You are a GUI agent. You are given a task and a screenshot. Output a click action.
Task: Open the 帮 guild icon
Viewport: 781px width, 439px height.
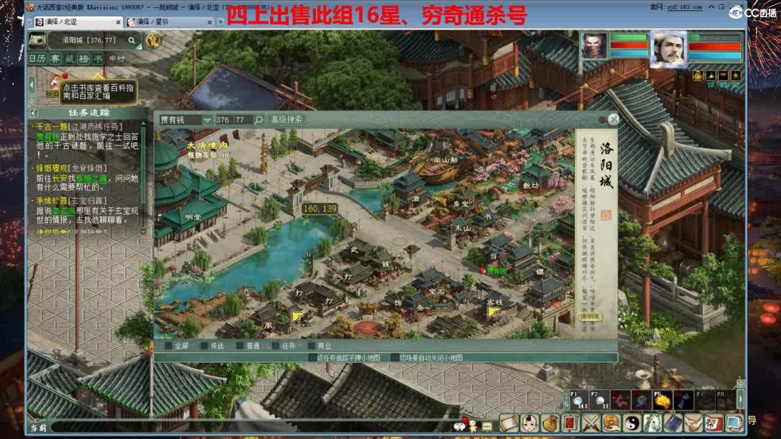(x=714, y=423)
